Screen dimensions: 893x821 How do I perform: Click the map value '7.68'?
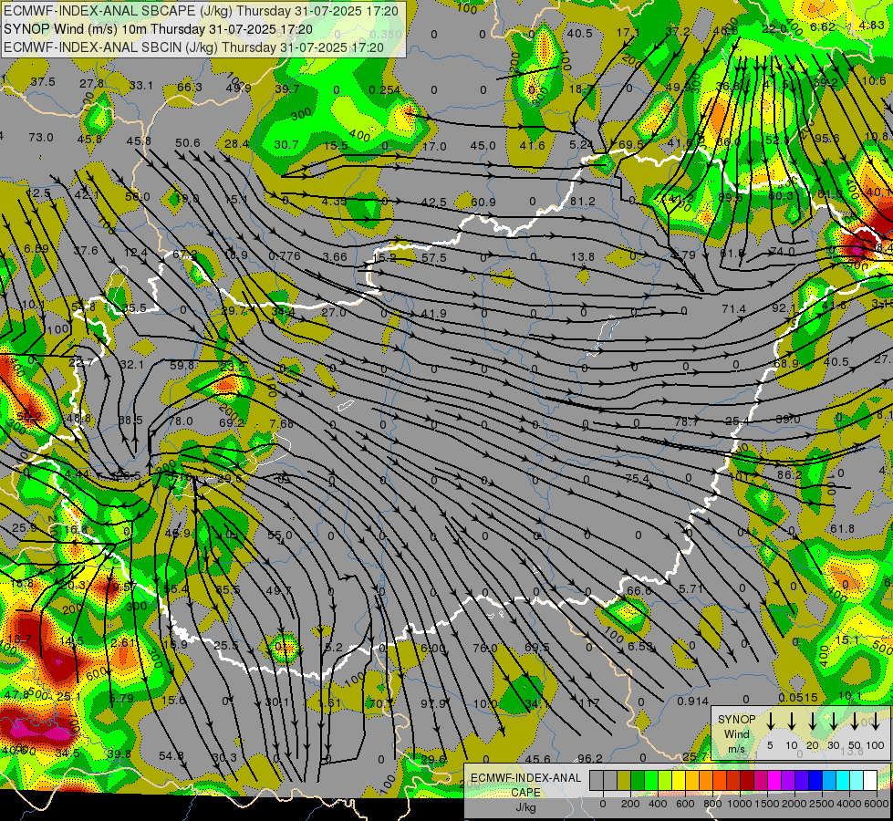click(x=281, y=424)
